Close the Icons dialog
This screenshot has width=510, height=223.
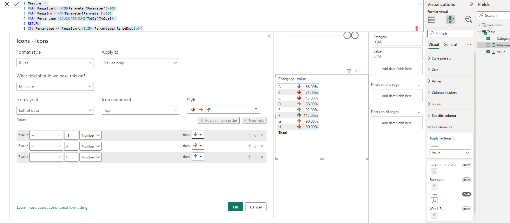(269, 36)
